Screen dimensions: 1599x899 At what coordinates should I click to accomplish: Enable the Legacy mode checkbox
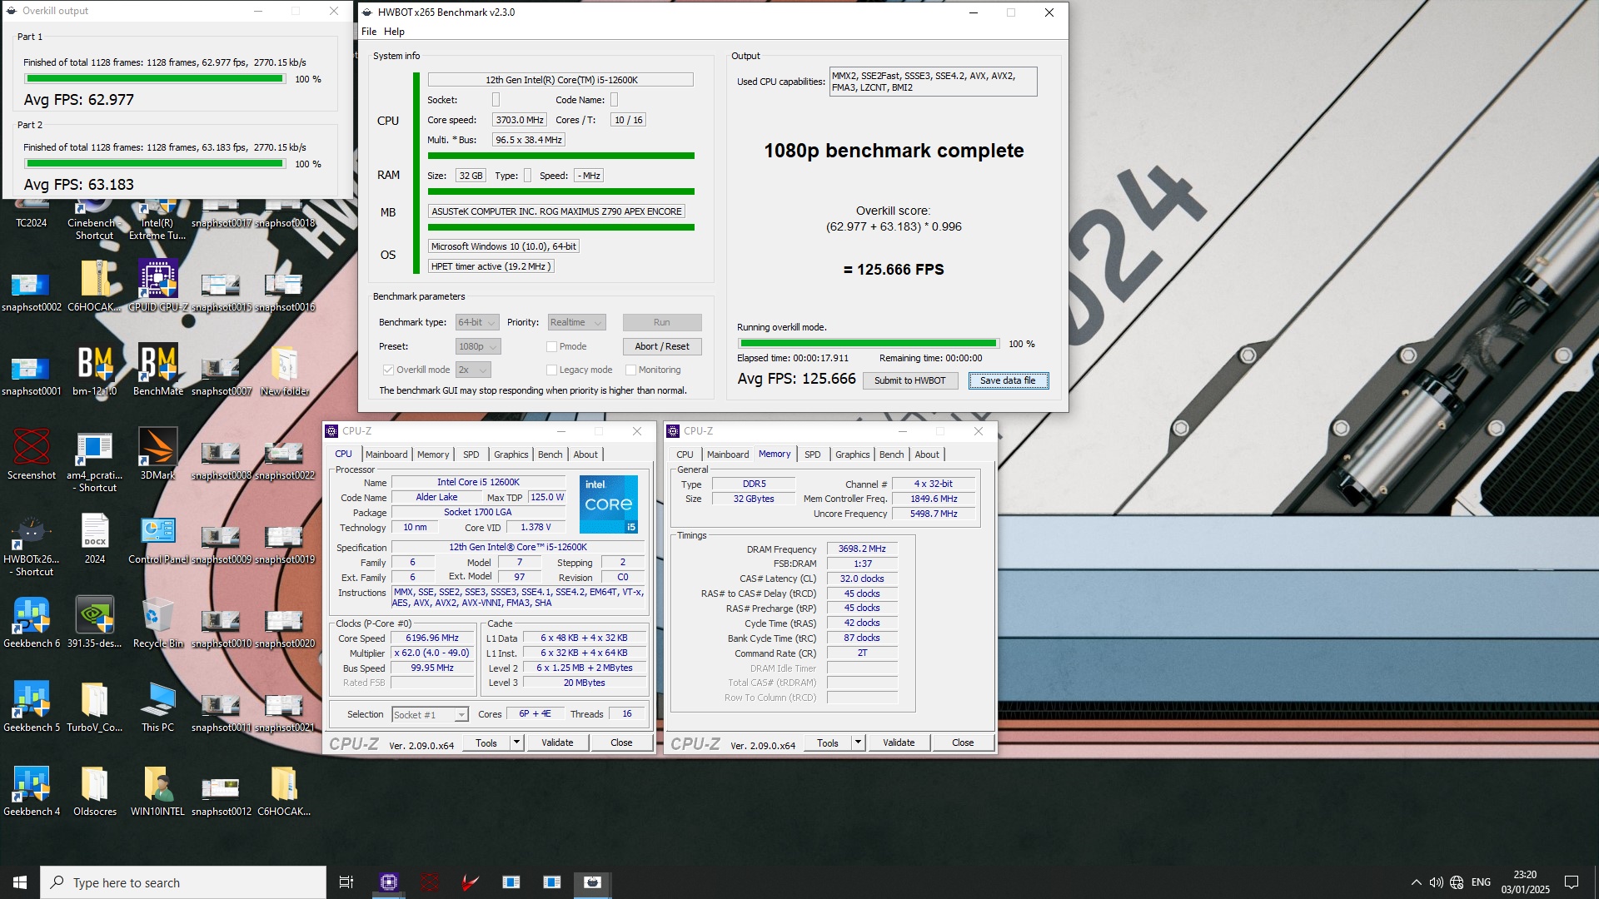[x=551, y=370]
